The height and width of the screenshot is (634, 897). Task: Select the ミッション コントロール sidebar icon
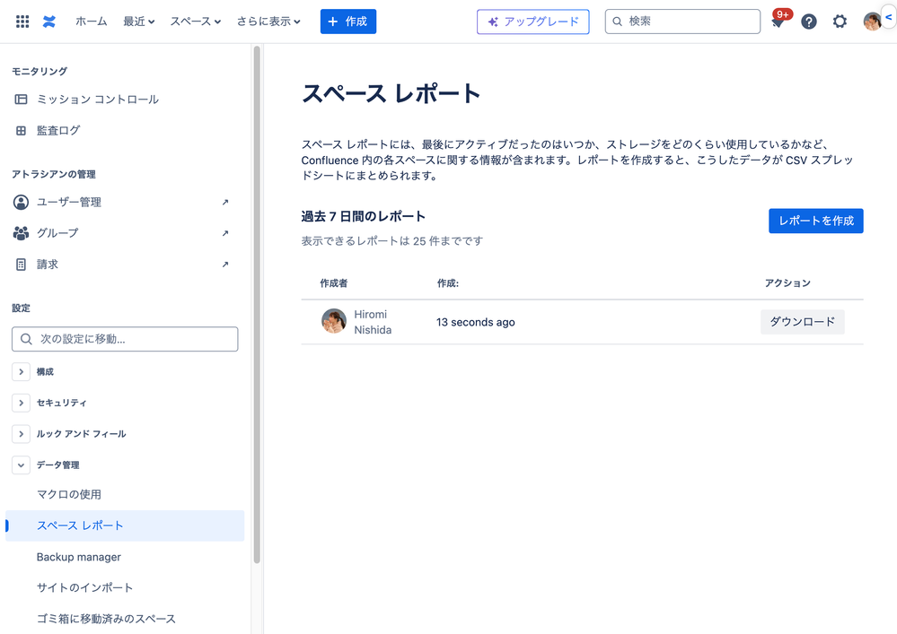point(20,99)
